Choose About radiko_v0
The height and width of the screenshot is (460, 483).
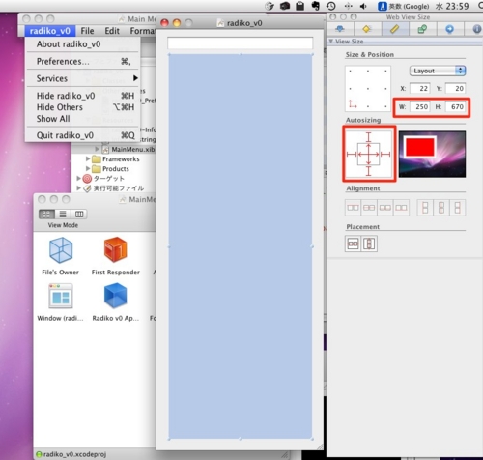click(x=82, y=44)
